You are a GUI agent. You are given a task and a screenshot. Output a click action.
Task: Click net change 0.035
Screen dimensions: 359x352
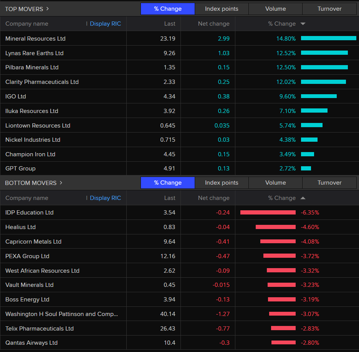tap(222, 125)
